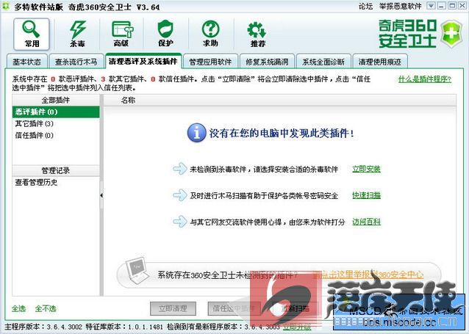469x334 pixels.
Task: Click the laptop icon in report banner
Action: (x=137, y=271)
